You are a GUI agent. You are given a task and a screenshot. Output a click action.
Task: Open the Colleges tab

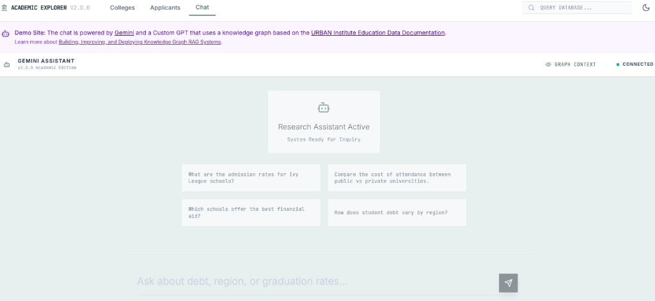pos(122,8)
